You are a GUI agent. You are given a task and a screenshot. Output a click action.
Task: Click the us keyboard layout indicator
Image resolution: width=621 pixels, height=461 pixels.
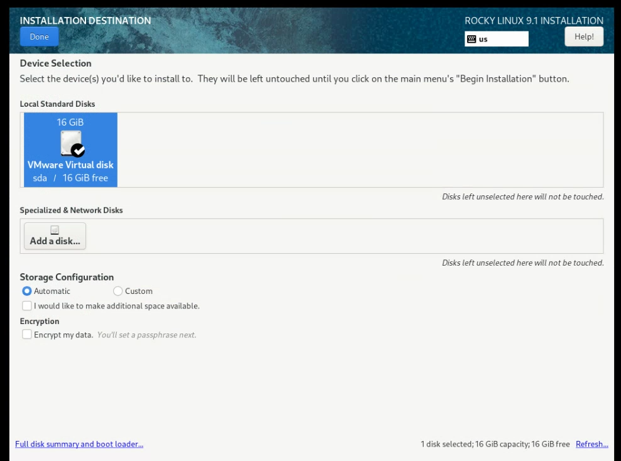(497, 39)
